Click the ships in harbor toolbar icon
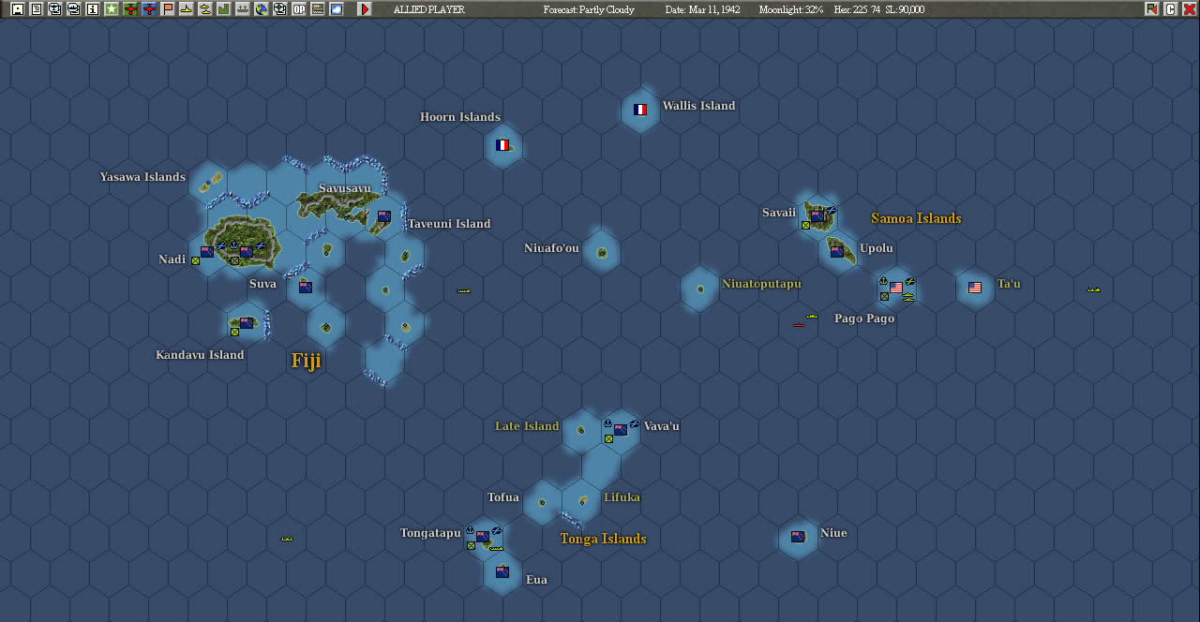 [x=242, y=9]
